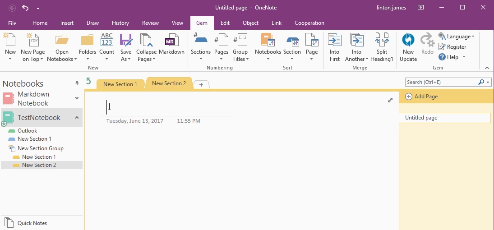494x230 pixels.
Task: Select the New Section 1 tab
Action: [x=120, y=84]
